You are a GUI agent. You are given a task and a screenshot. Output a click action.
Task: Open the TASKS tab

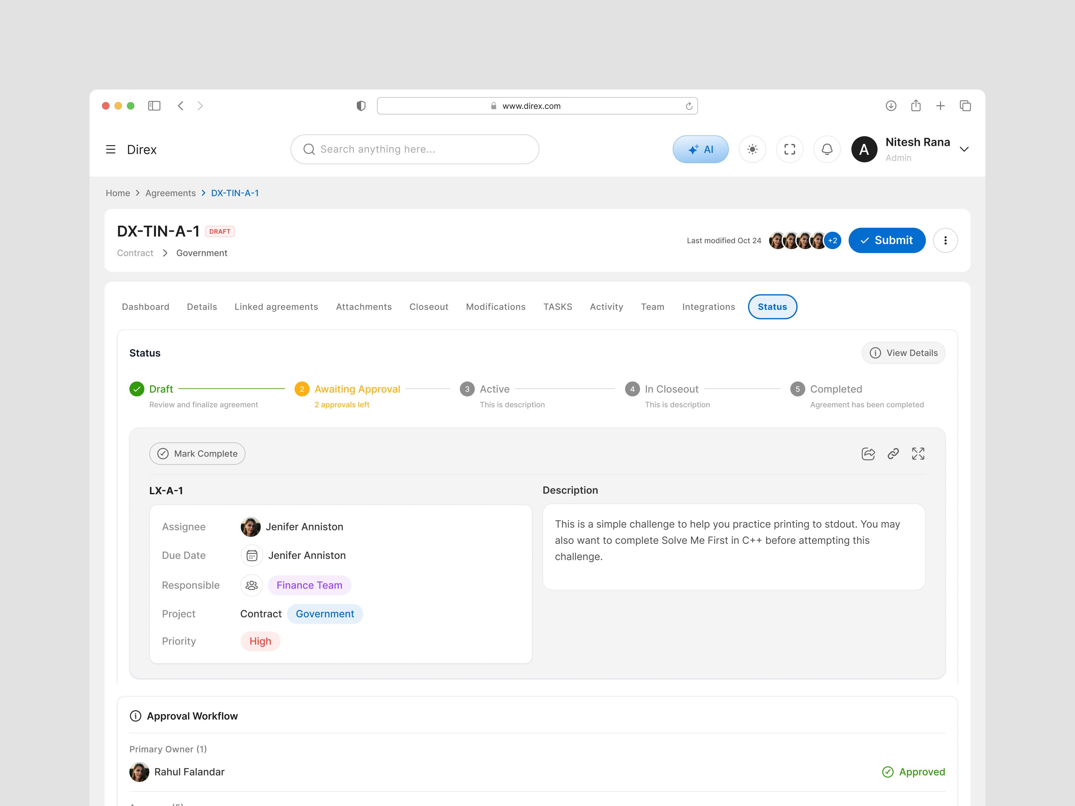pos(558,307)
